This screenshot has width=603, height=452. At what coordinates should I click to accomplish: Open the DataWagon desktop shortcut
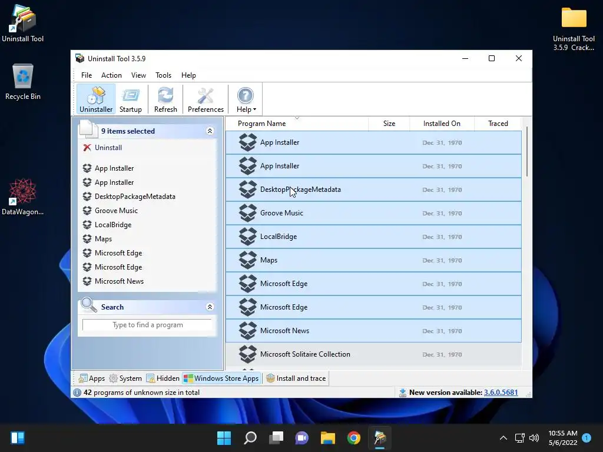(x=23, y=197)
